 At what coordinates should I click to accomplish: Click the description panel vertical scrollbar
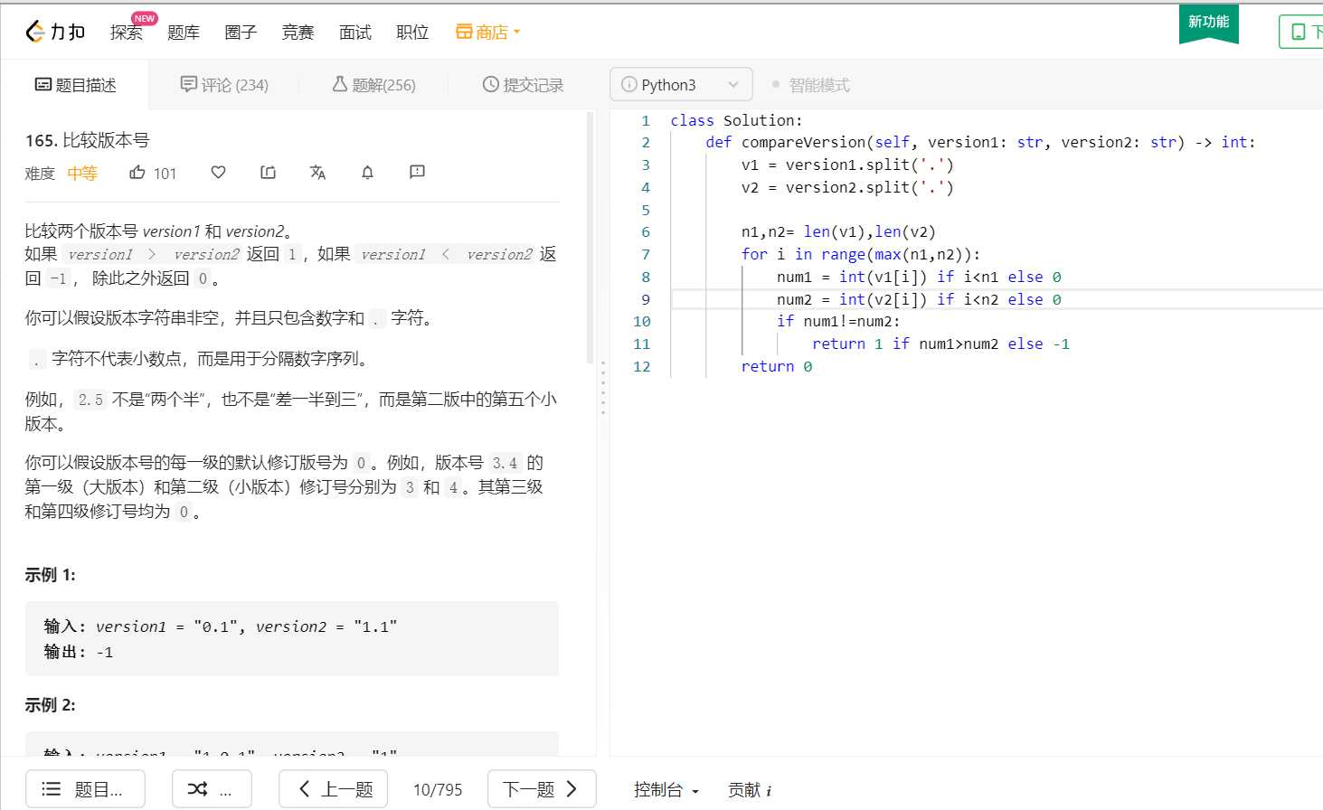point(591,240)
